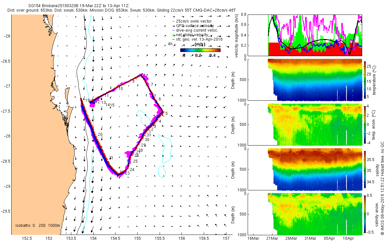Click the -29 latitude tick label

[x=7, y=187]
